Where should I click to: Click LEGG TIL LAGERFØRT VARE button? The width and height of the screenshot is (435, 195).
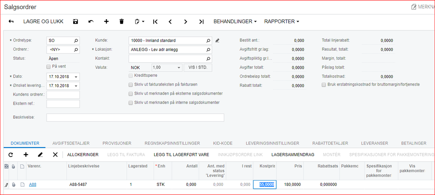click(182, 155)
